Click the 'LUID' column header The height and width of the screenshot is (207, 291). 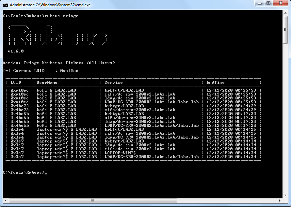pyautogui.click(x=16, y=82)
